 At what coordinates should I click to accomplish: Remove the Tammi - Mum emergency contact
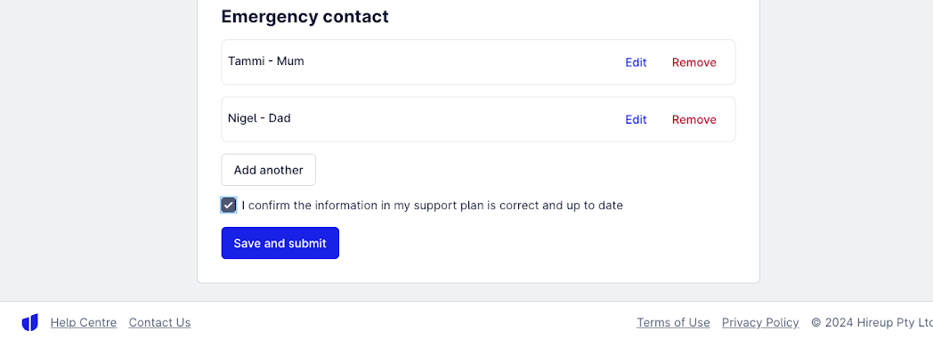coord(694,62)
